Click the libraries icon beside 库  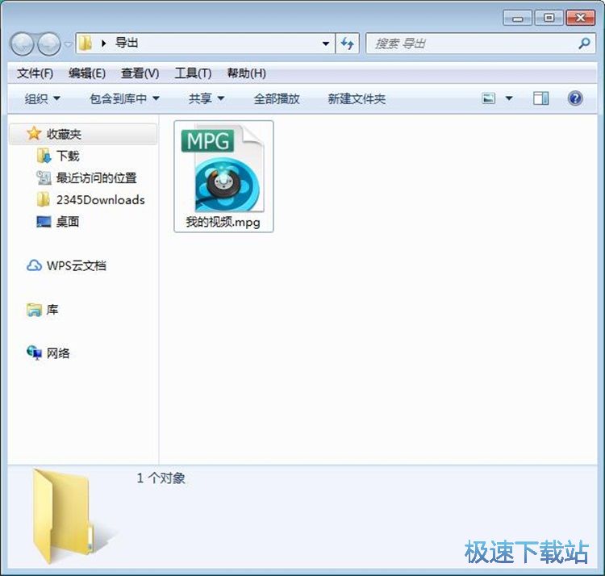tap(34, 310)
